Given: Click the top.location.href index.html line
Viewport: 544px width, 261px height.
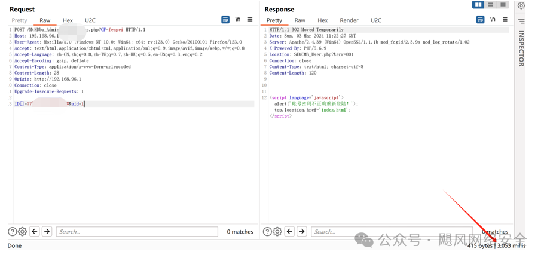Looking at the screenshot, I should 313,110.
